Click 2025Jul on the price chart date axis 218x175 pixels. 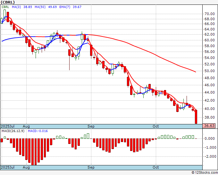pos(7,126)
